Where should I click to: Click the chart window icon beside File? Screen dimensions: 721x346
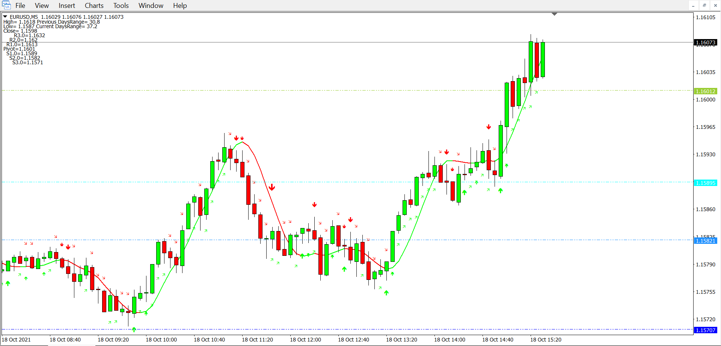click(6, 5)
